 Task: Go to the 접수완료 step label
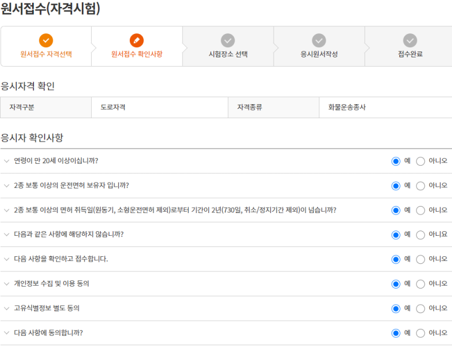pyautogui.click(x=410, y=54)
